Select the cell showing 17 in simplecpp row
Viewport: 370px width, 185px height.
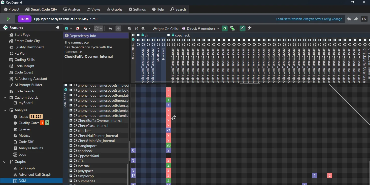click(133, 175)
